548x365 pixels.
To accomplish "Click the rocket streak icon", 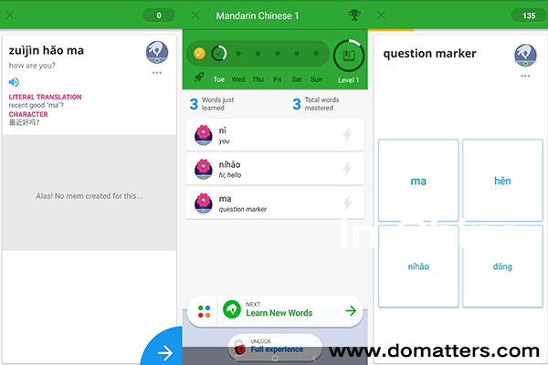I will pyautogui.click(x=198, y=79).
